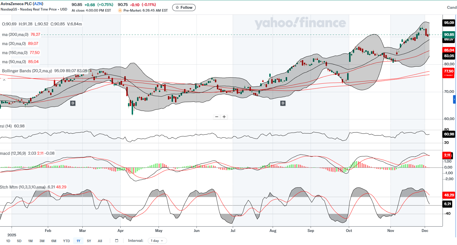Image resolution: width=457 pixels, height=245 pixels.
Task: Click the ma (200,ma,0) indicator label
Action: tap(15, 35)
